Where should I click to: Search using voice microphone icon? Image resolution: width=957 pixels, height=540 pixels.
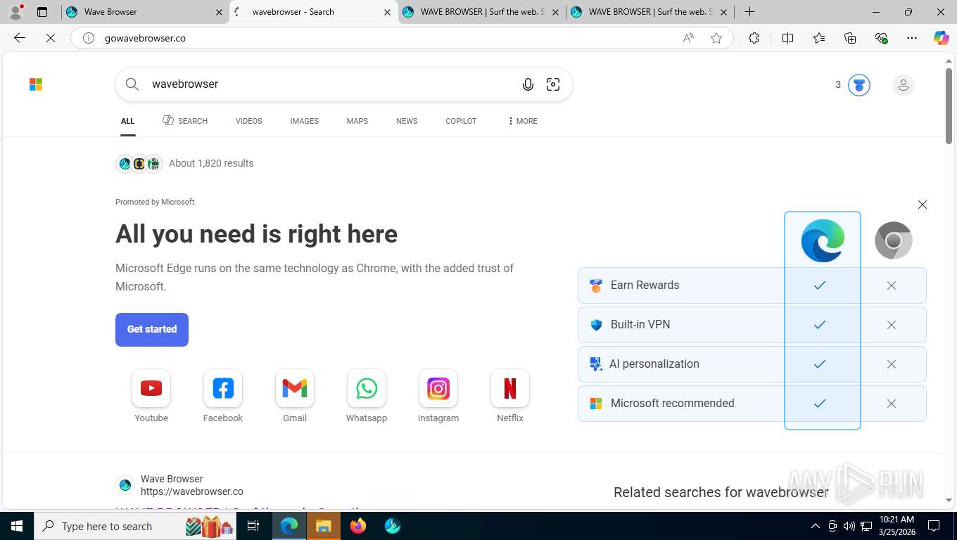pyautogui.click(x=528, y=84)
